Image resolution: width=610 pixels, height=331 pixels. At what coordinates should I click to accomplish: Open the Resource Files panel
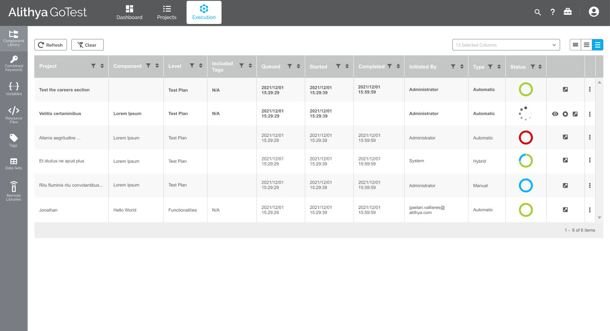click(x=13, y=114)
